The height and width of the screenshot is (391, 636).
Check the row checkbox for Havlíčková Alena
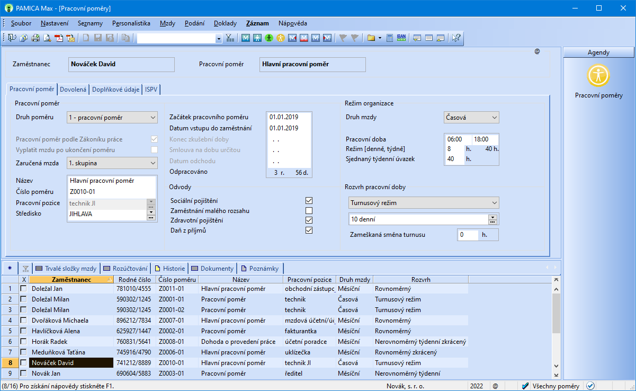[23, 331]
